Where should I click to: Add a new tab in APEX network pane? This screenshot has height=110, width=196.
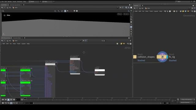tap(24, 38)
